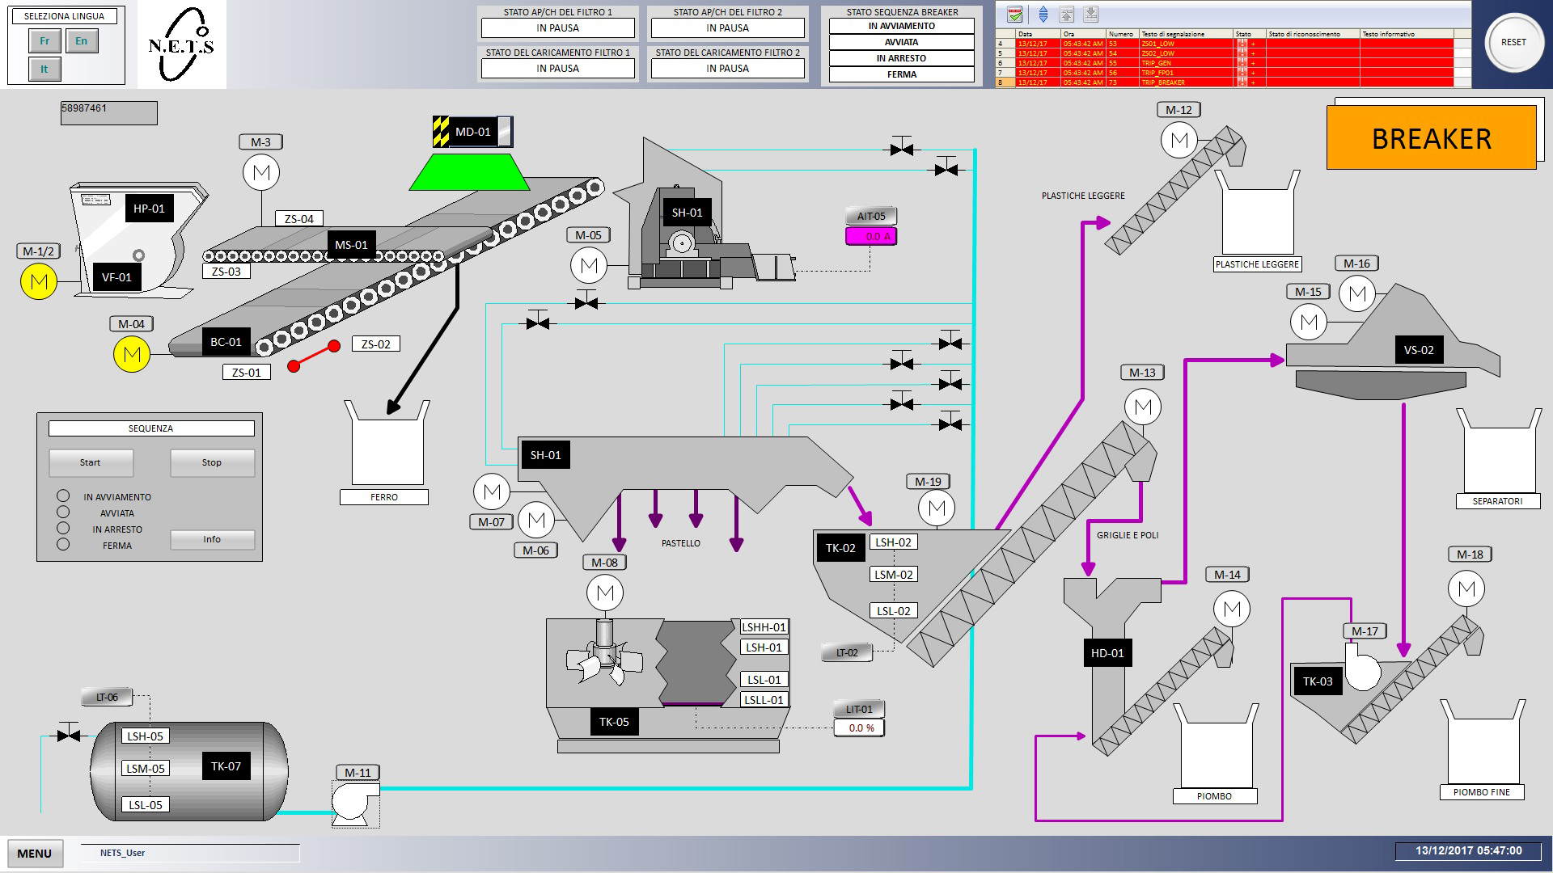1553x873 pixels.
Task: Click the 58987461 numeric field
Action: (109, 112)
